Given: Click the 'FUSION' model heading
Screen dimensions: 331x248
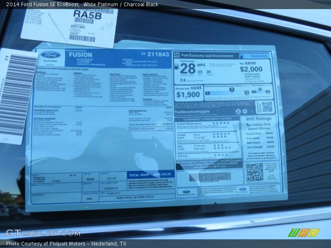Looking at the screenshot, I should click(x=80, y=55).
